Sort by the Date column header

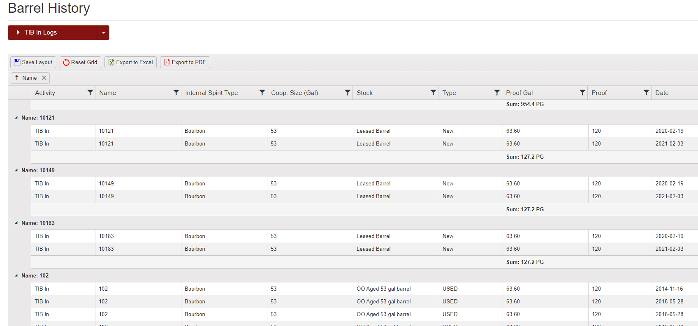tap(662, 93)
